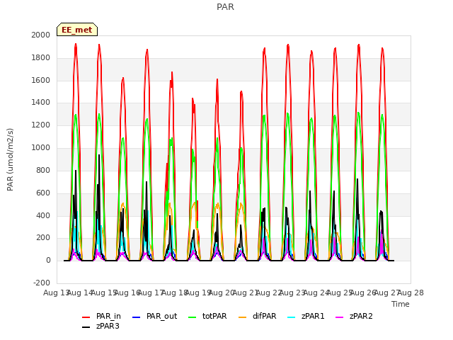This screenshot has height=340, width=453.
Task: Click the 800 Y-axis tick value
Action: pyautogui.click(x=43, y=170)
